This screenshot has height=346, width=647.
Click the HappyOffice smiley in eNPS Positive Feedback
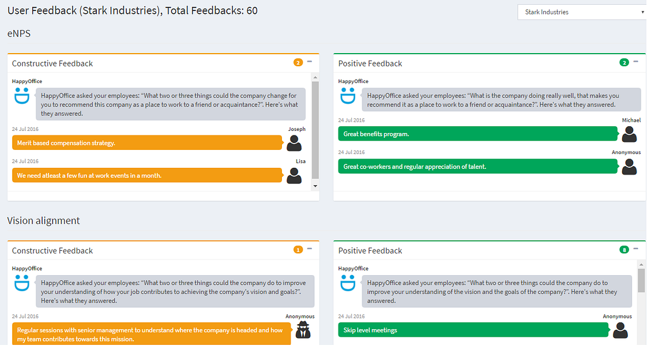[x=348, y=95]
